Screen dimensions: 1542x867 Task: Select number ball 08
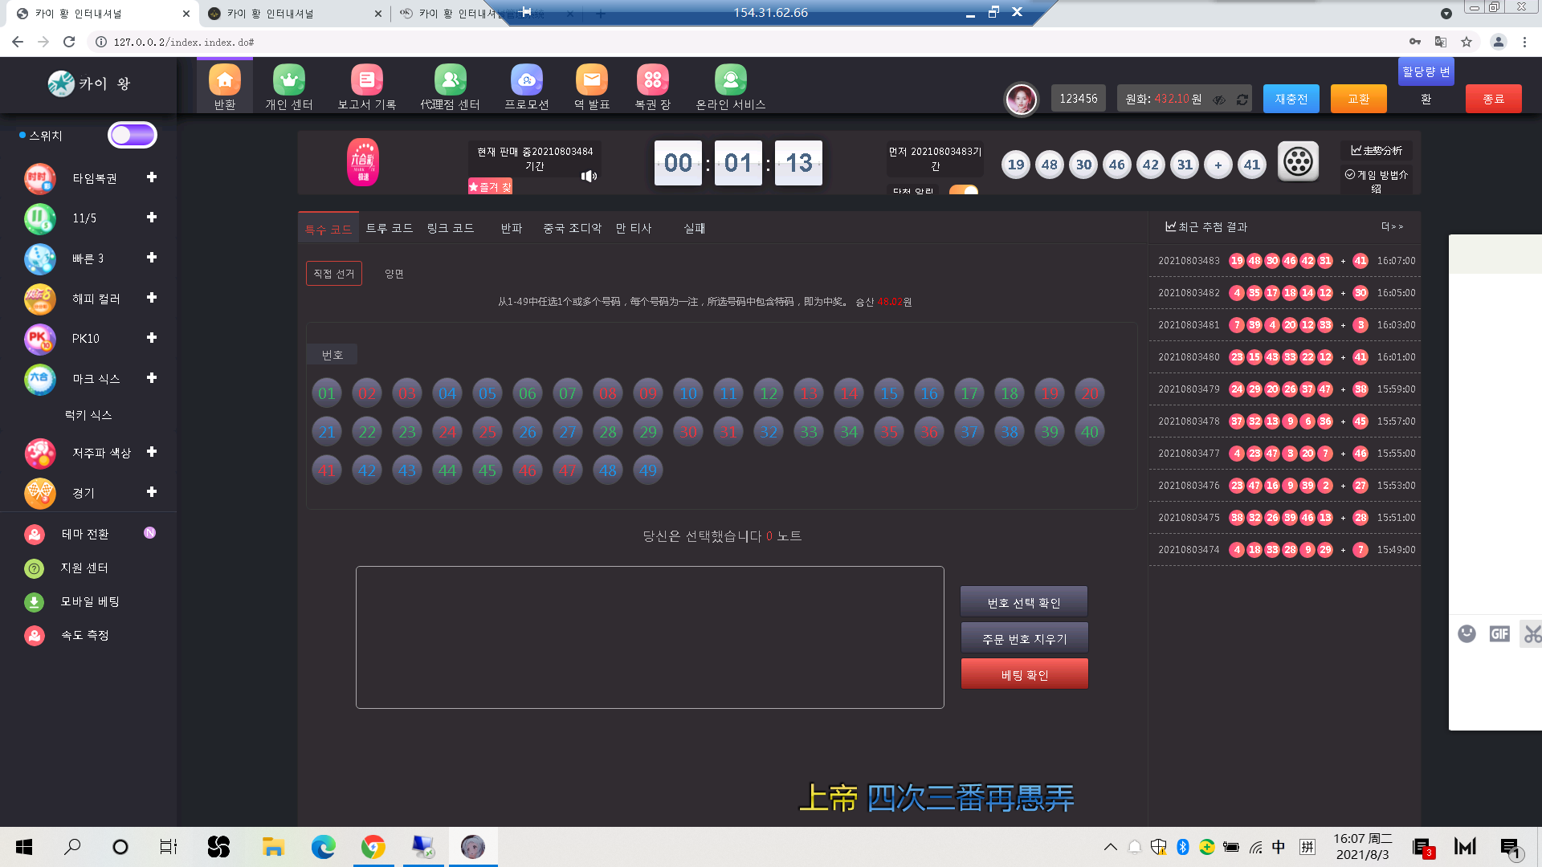coord(608,393)
